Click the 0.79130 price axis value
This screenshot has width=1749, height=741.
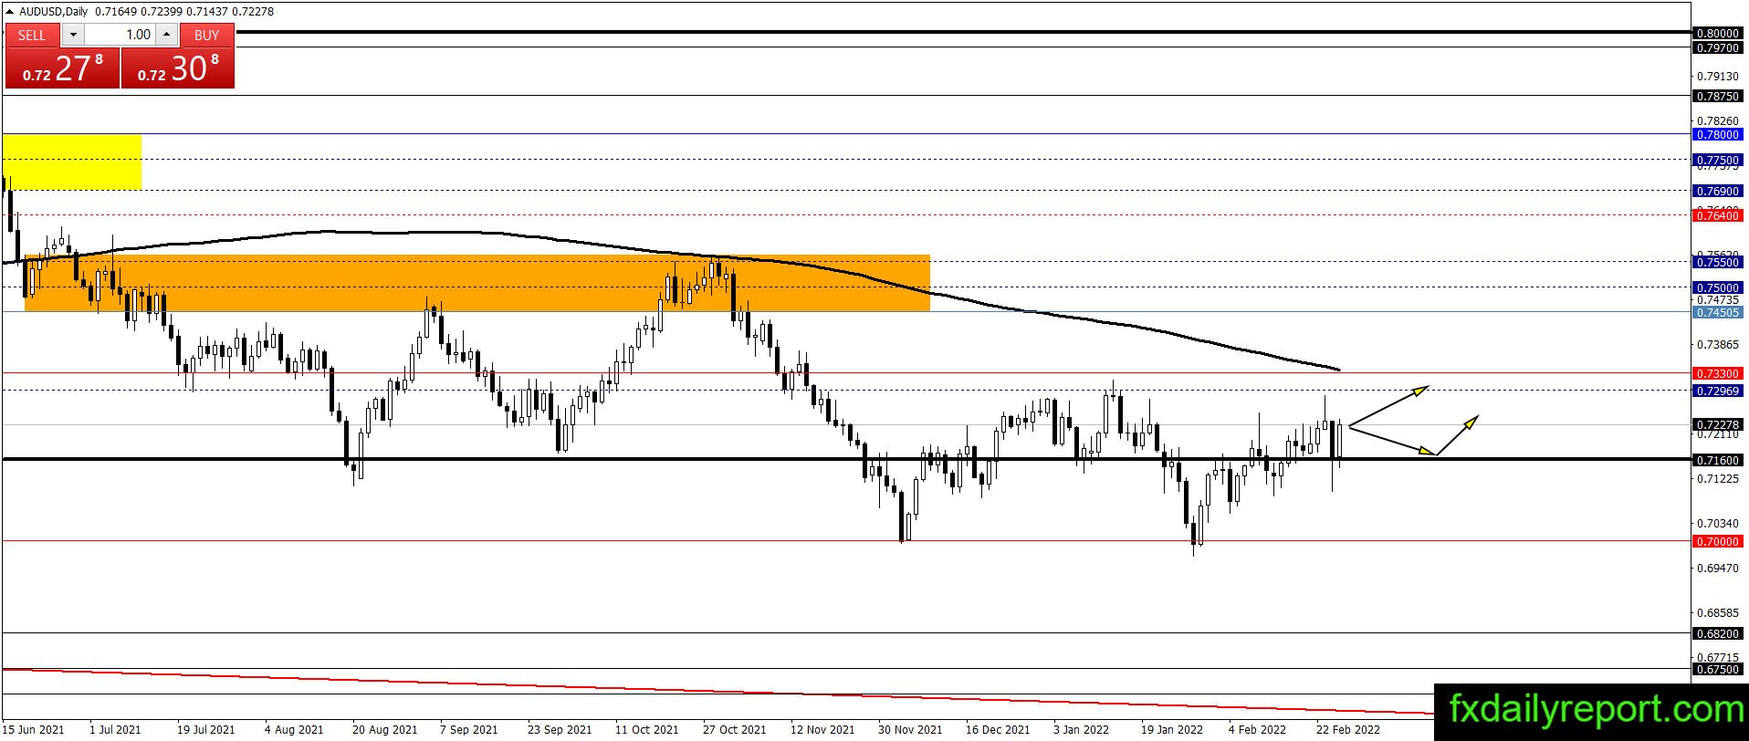click(x=1717, y=76)
